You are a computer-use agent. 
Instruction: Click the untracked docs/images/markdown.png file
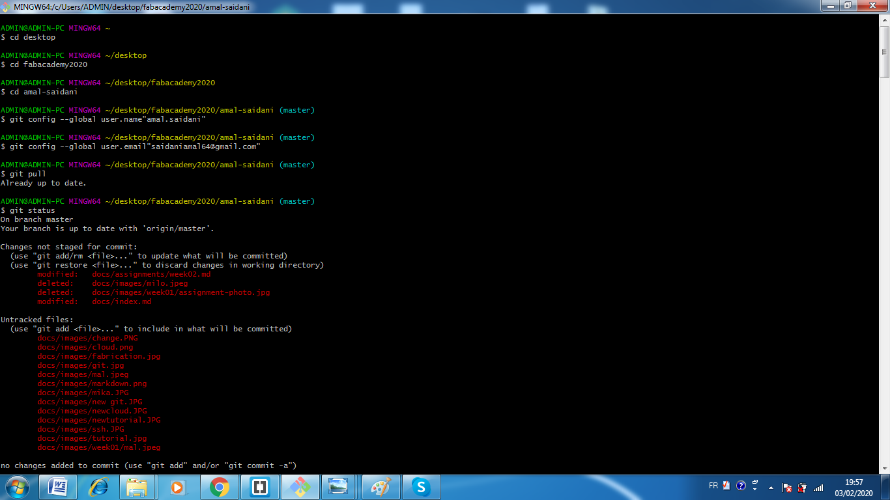click(x=92, y=383)
